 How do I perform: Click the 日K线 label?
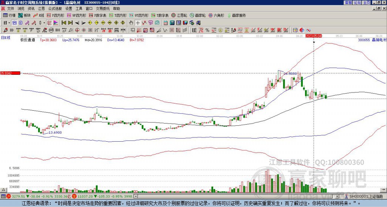coord(6,38)
